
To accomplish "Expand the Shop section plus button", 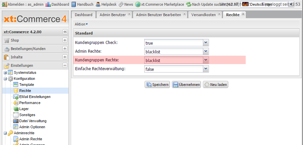I will pyautogui.click(x=65, y=40).
